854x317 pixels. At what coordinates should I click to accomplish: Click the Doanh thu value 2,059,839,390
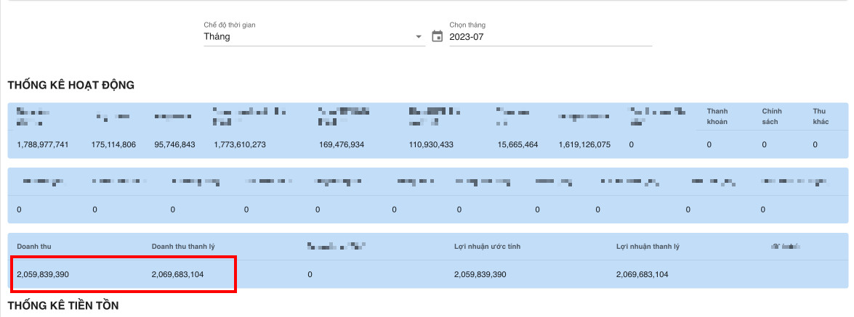[43, 275]
